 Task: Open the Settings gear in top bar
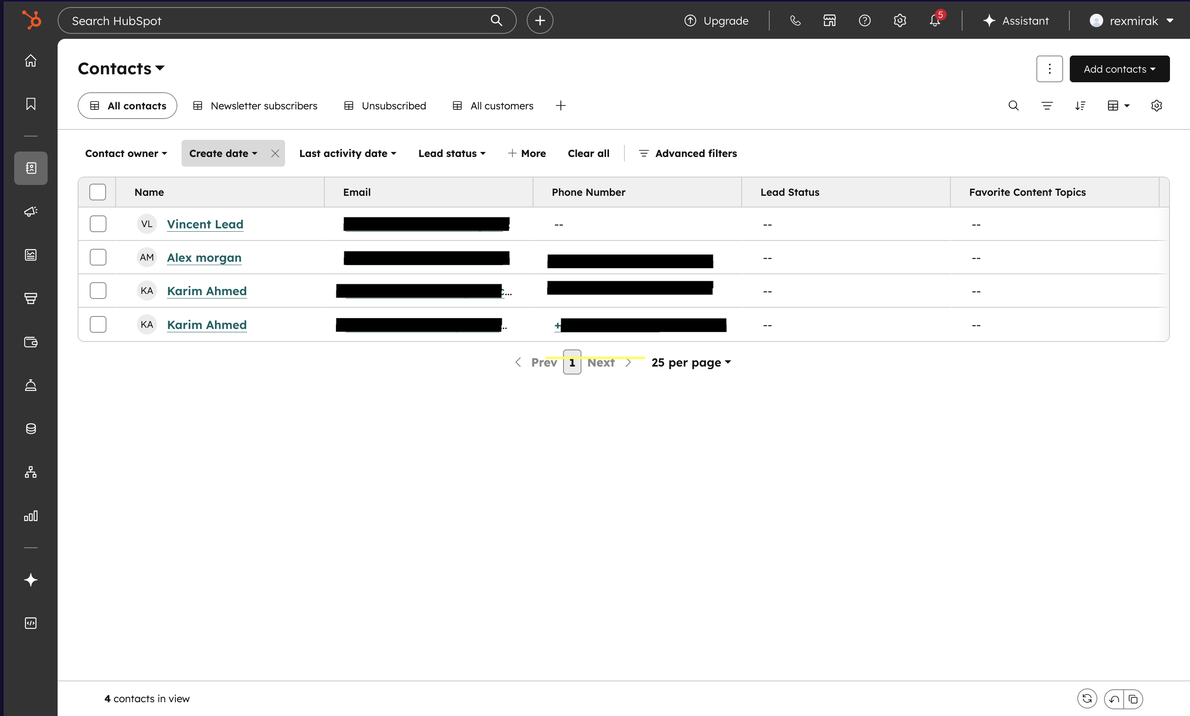900,20
